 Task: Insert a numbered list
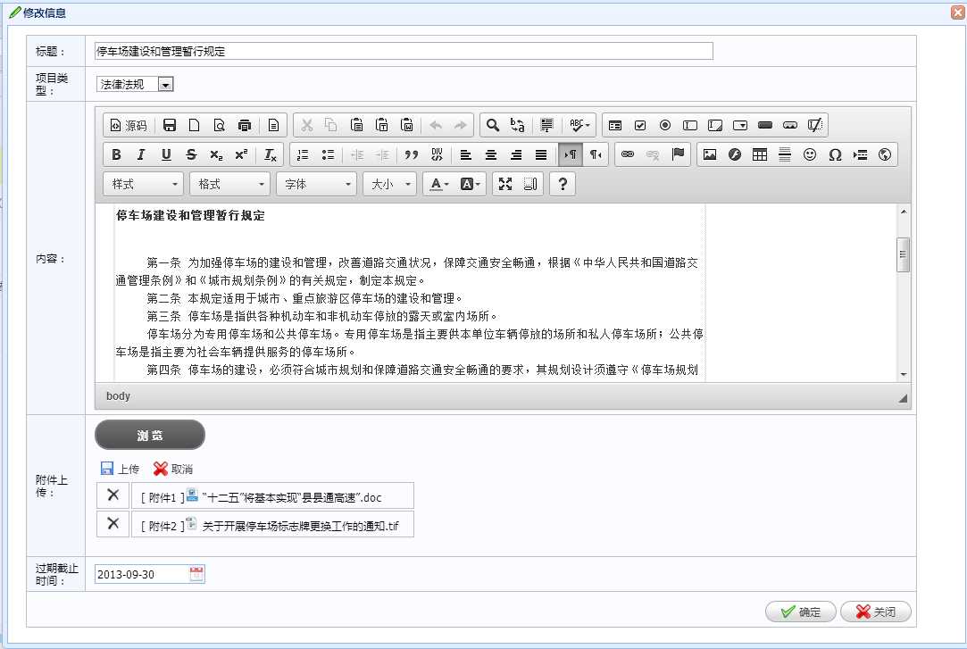(303, 154)
